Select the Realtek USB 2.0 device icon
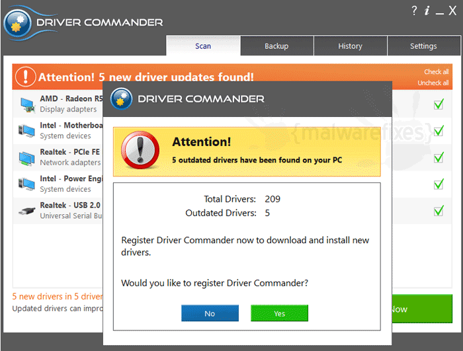Viewport: 463px width, 351px height. point(27,211)
